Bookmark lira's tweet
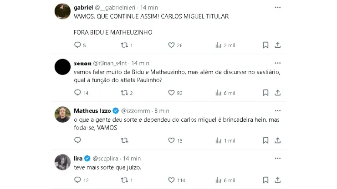337x189 pixels. pyautogui.click(x=266, y=180)
